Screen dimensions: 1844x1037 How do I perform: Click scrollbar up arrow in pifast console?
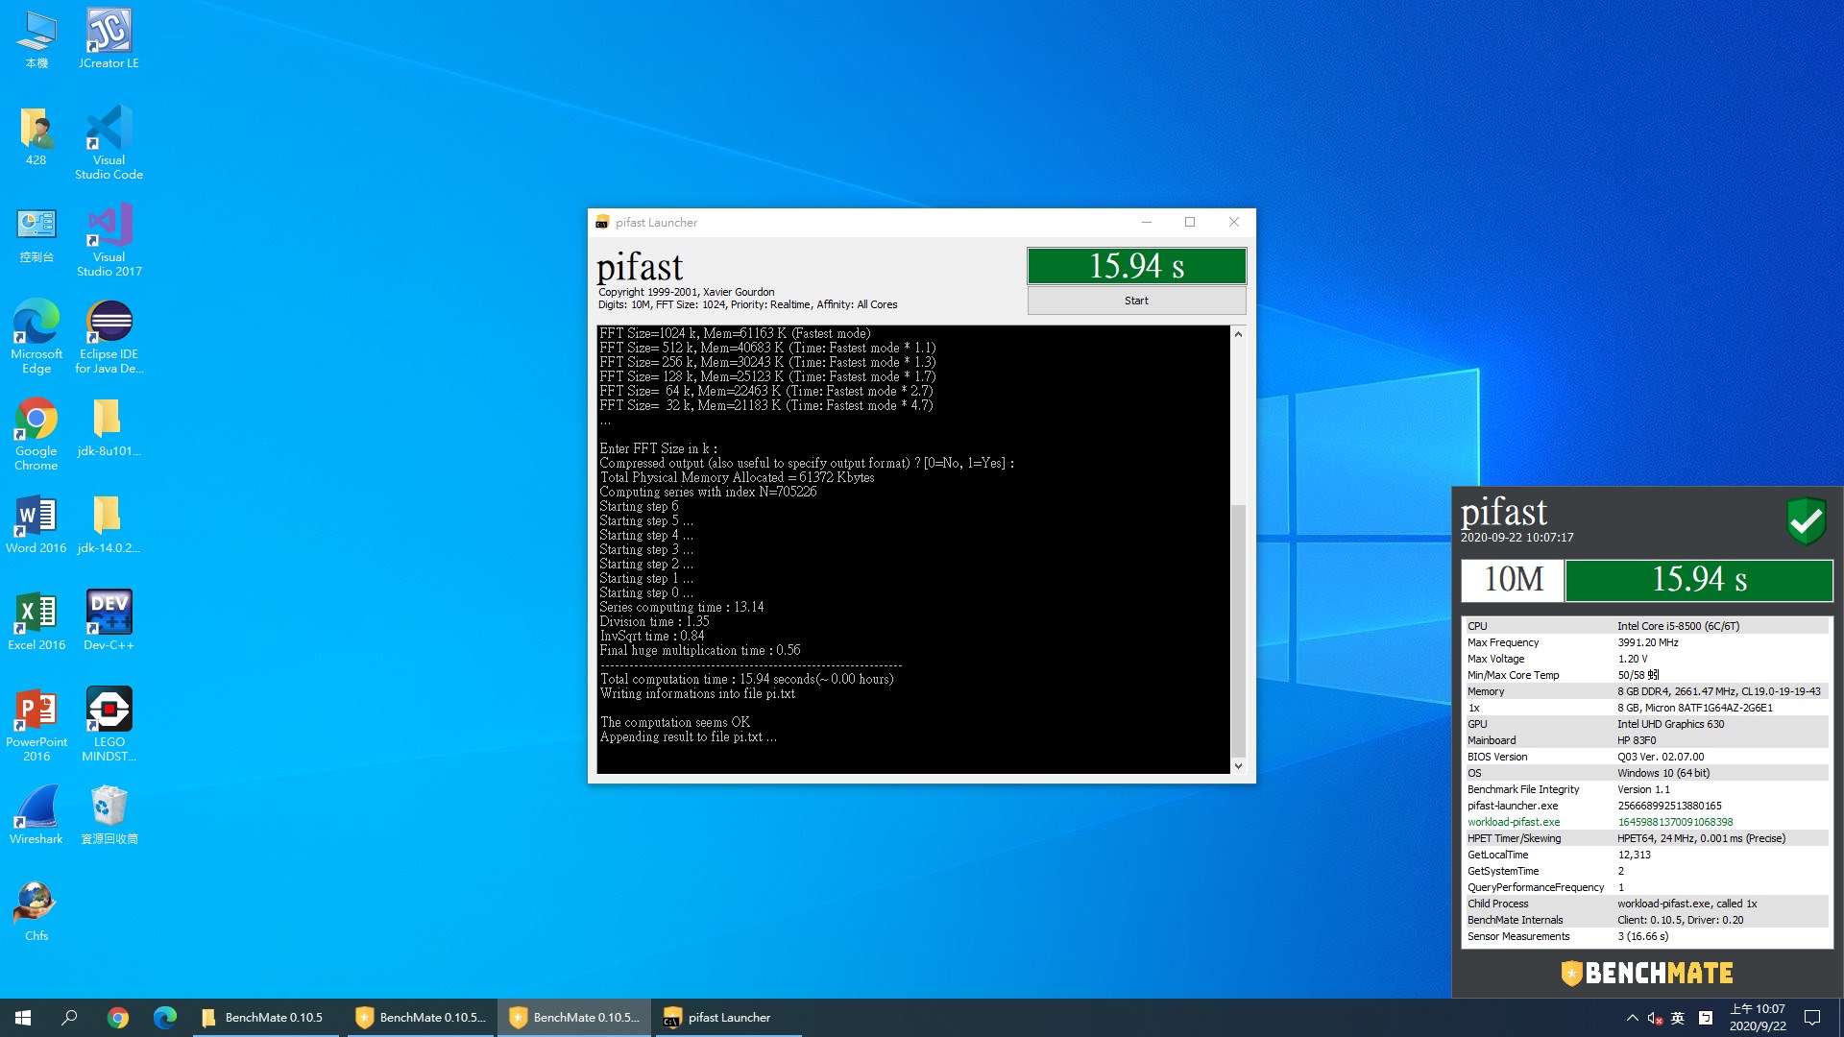tap(1238, 334)
